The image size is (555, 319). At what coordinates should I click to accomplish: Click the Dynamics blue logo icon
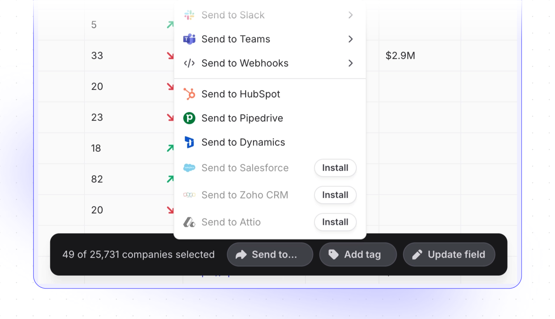(189, 142)
